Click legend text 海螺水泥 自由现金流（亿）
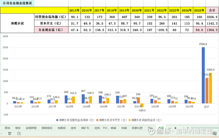Image resolution: width=219 pixels, height=138 pixels. [x=146, y=120]
